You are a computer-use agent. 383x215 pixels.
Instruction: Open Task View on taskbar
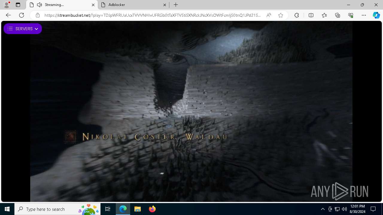[x=108, y=209]
